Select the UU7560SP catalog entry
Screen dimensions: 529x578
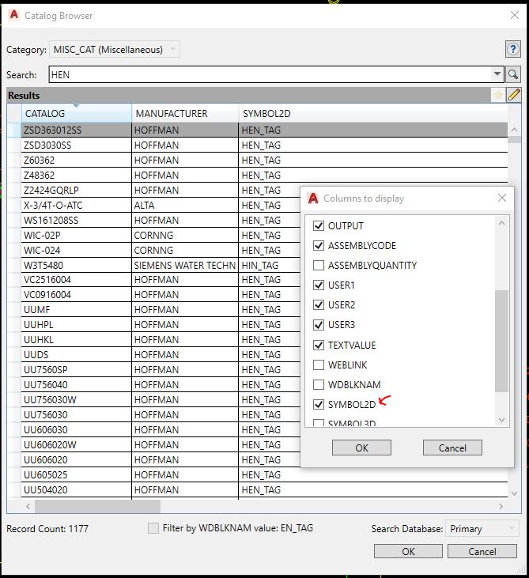77,370
